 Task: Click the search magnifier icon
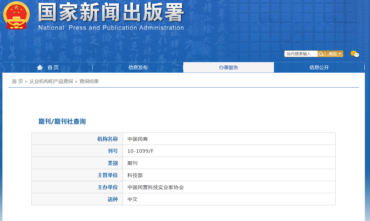(321, 53)
